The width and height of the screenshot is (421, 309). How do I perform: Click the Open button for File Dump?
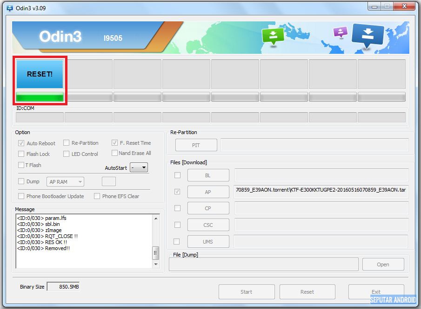383,264
